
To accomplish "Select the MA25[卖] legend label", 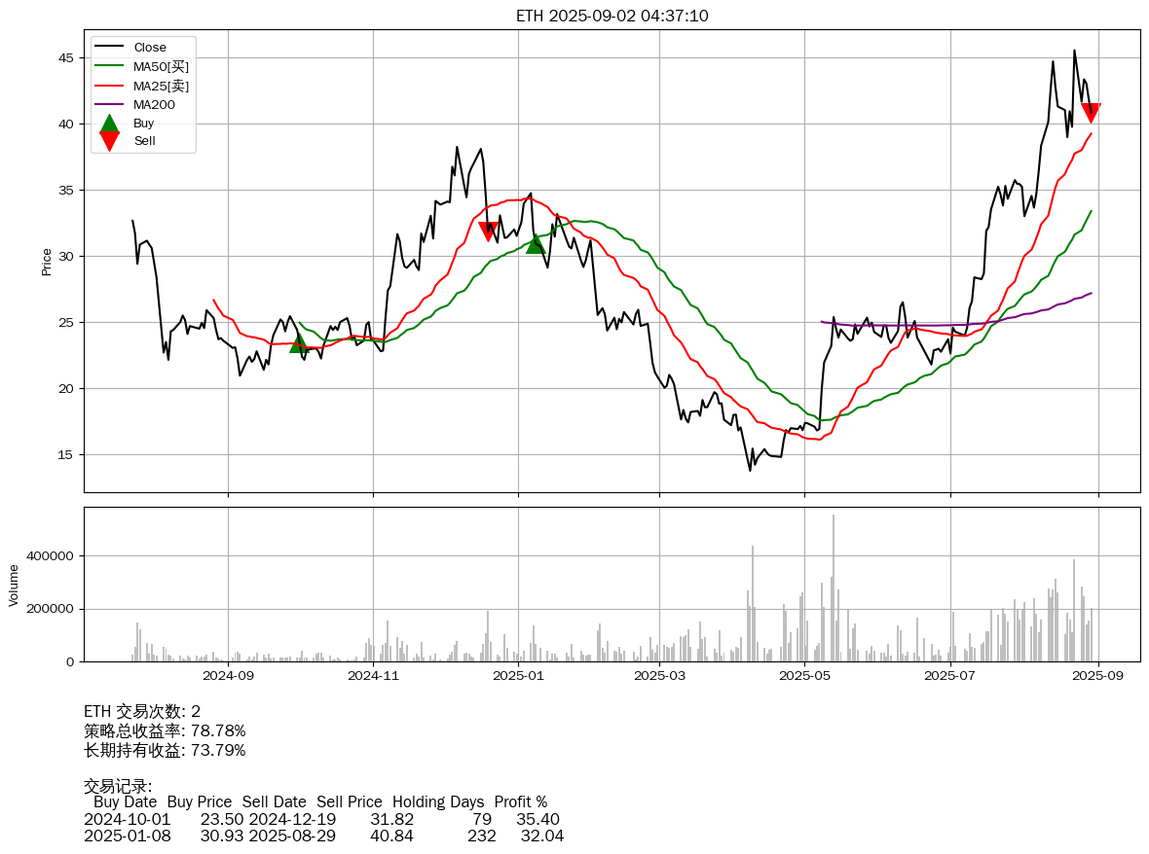I will (161, 86).
